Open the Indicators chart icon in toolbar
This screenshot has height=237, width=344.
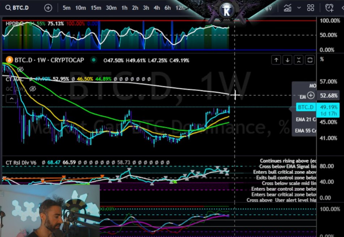click(x=288, y=8)
